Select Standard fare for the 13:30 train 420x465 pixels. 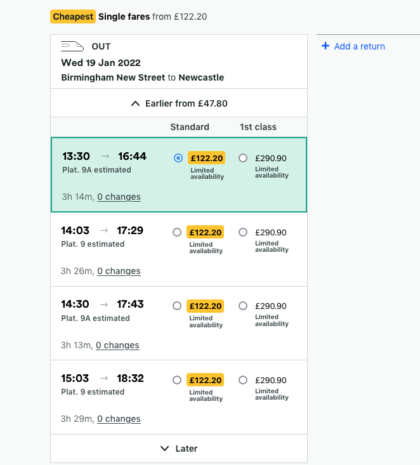178,158
